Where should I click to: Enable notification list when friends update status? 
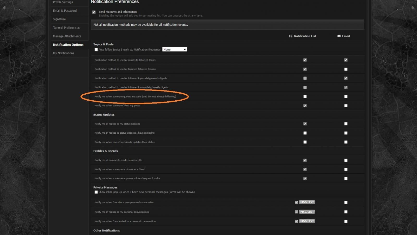[305, 142]
